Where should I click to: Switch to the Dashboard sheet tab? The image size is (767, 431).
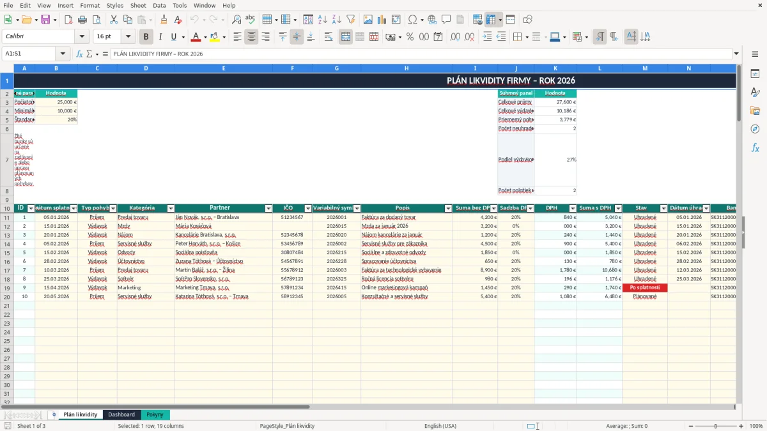121,414
